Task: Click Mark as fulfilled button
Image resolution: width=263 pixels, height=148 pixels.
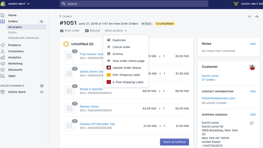Action: click(x=174, y=142)
